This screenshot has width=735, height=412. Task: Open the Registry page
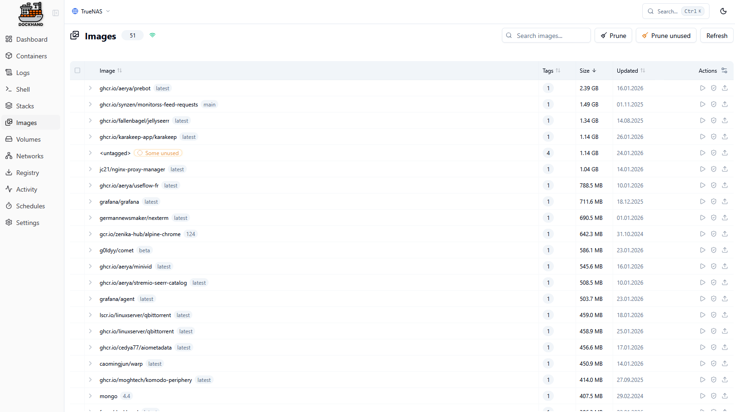coord(31,173)
